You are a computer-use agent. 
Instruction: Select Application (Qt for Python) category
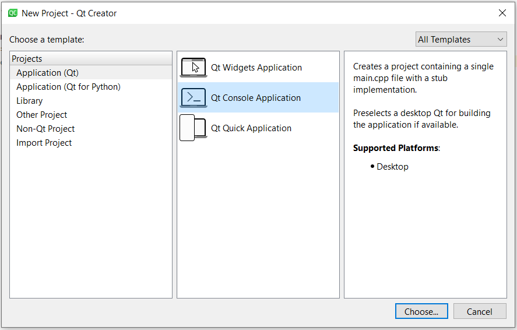tap(68, 87)
